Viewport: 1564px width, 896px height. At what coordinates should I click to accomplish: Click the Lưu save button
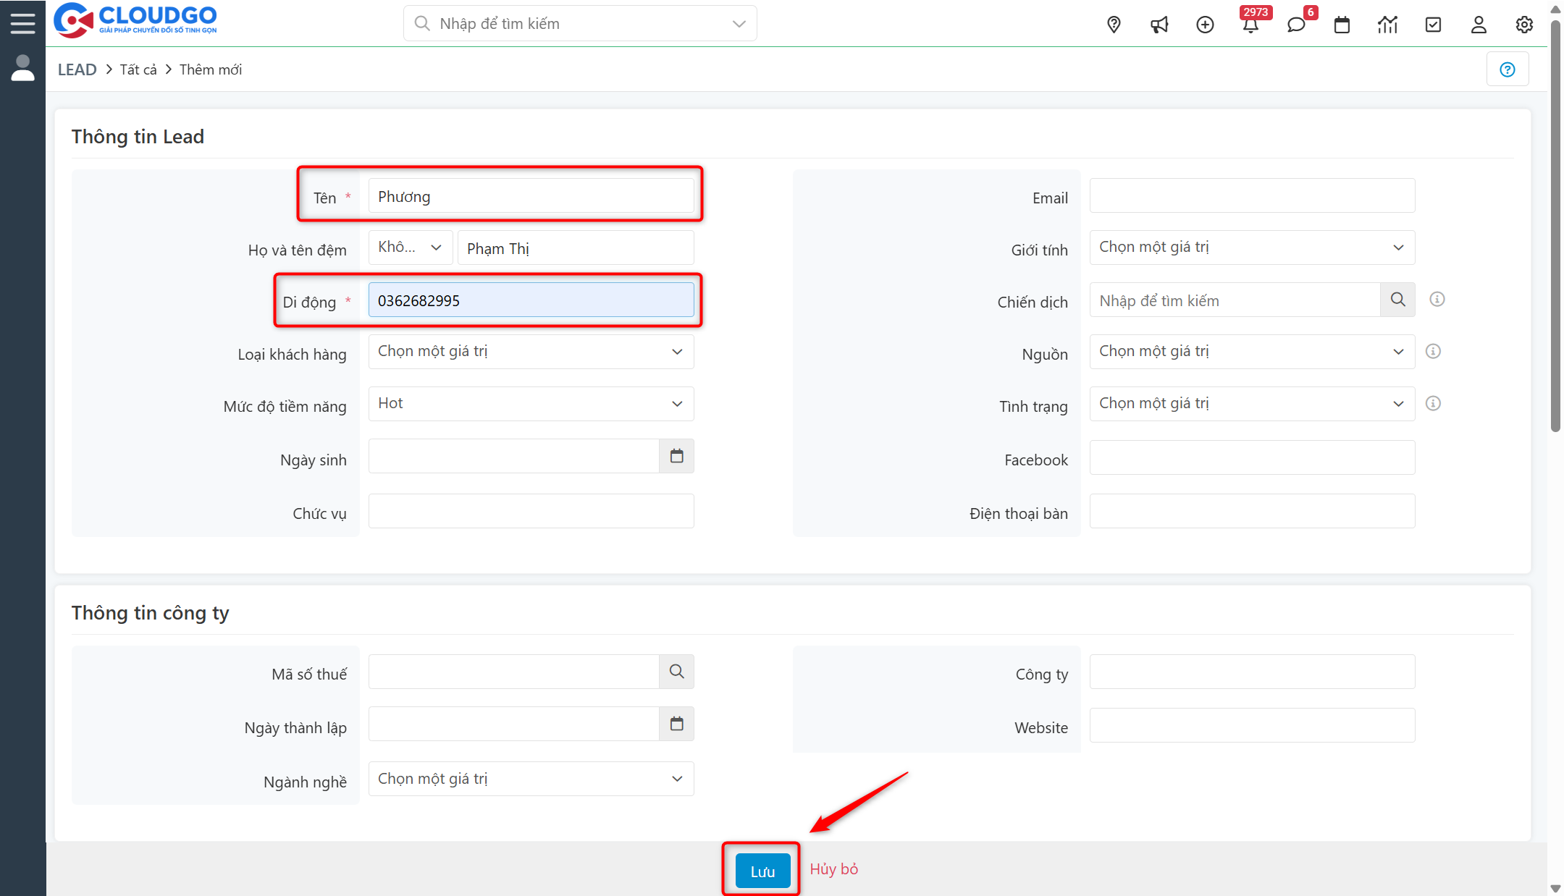762,871
